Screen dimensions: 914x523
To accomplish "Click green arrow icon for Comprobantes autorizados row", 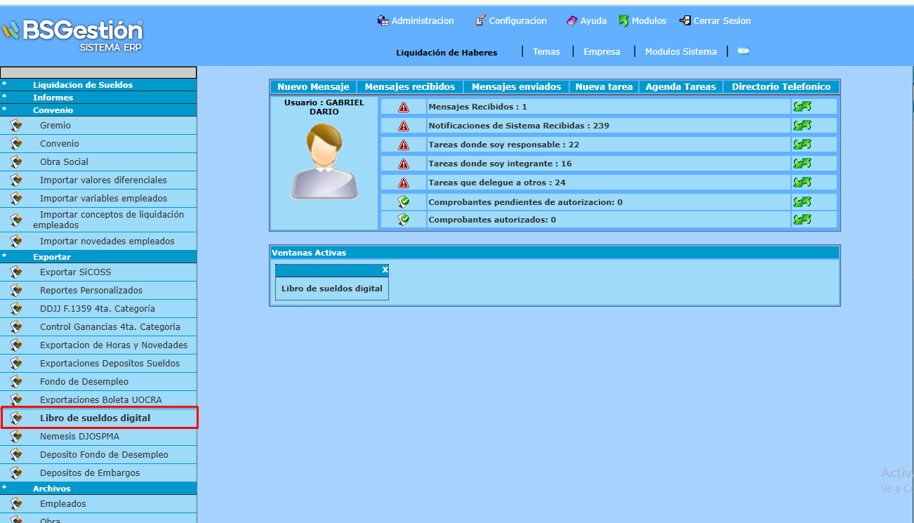I will tap(802, 220).
